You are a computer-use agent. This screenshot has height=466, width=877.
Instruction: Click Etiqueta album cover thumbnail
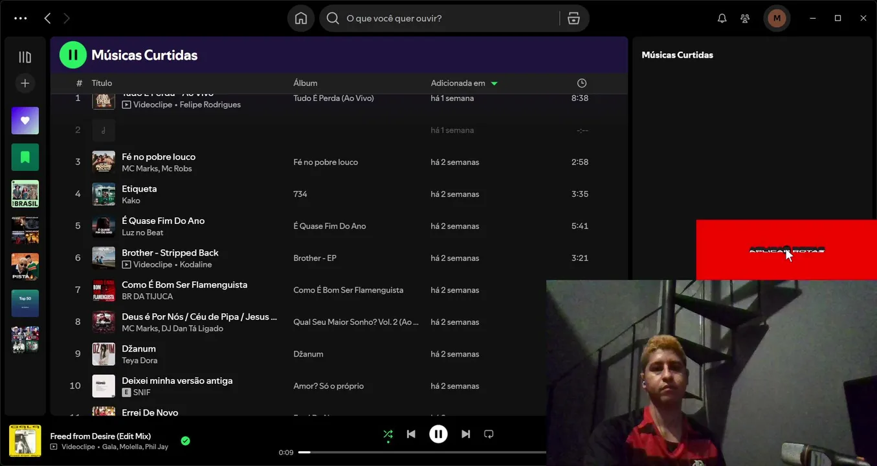(x=104, y=194)
